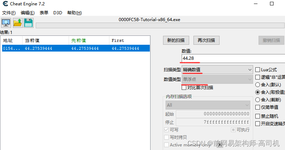This screenshot has width=285, height=150.
Task: Open the D3D menu
Action: [58, 13]
